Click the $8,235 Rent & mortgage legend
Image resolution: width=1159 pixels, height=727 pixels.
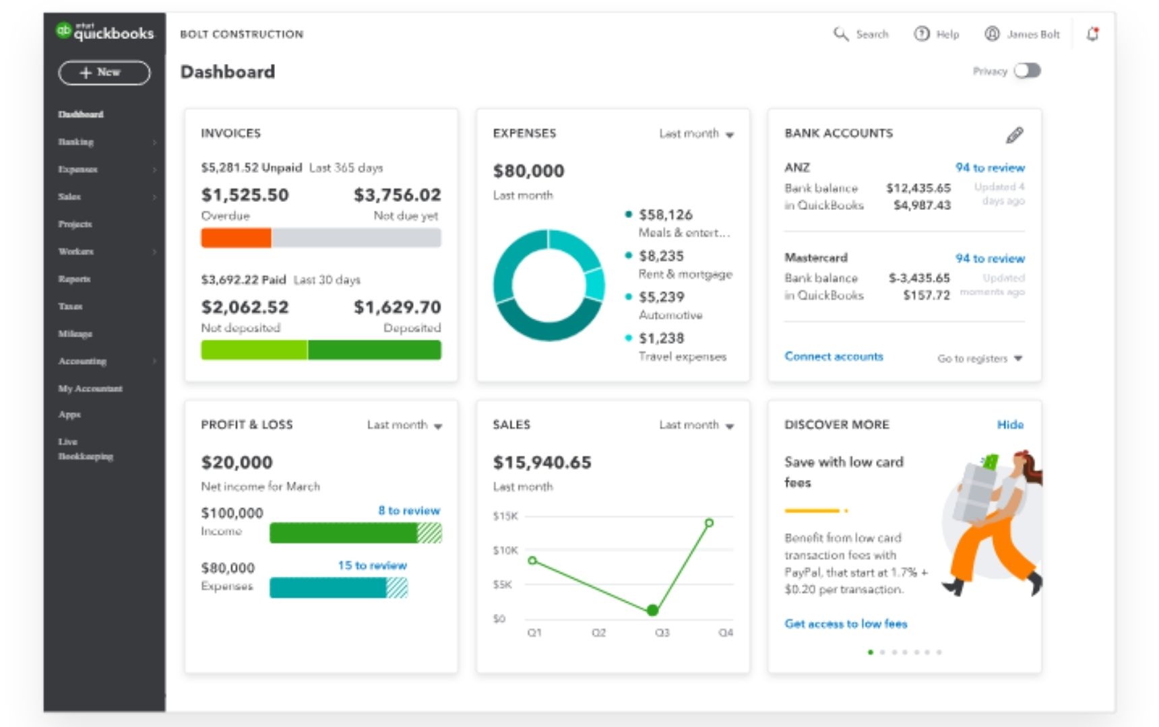(679, 265)
